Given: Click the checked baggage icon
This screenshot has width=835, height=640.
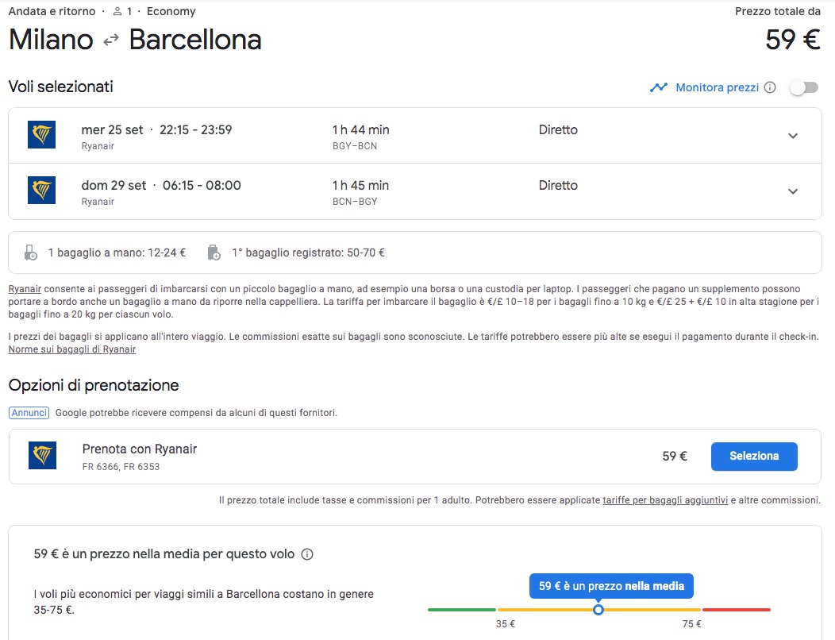Looking at the screenshot, I should click(214, 253).
